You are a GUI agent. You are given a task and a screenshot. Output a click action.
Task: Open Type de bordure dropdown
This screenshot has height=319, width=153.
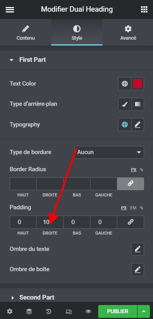109,152
